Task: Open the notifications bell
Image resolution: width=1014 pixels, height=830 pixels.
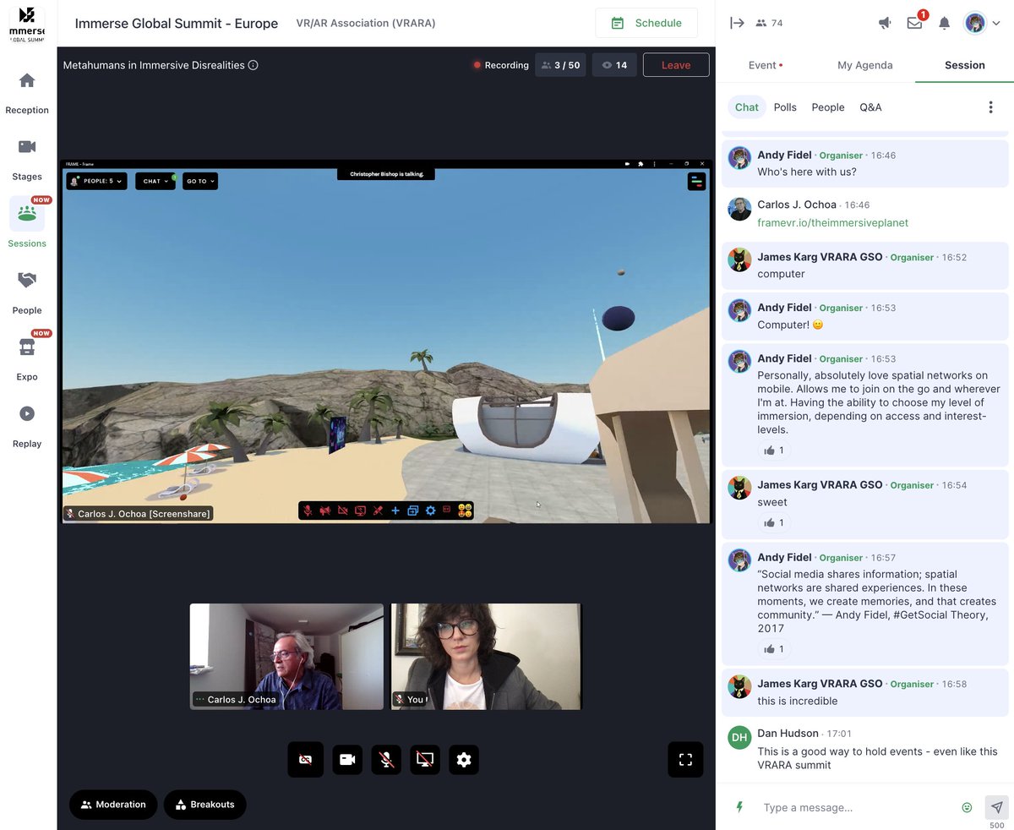Action: tap(945, 23)
